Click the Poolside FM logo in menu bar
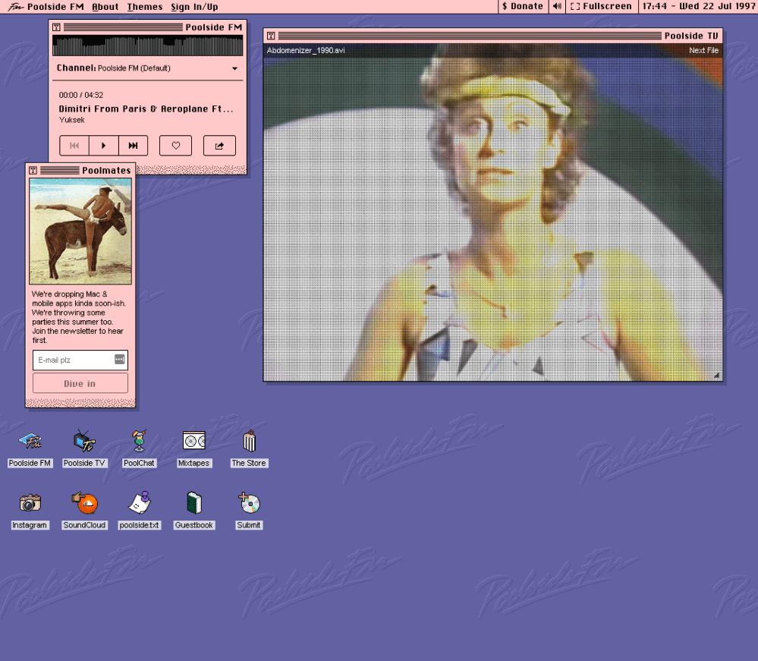The image size is (758, 661). point(15,7)
